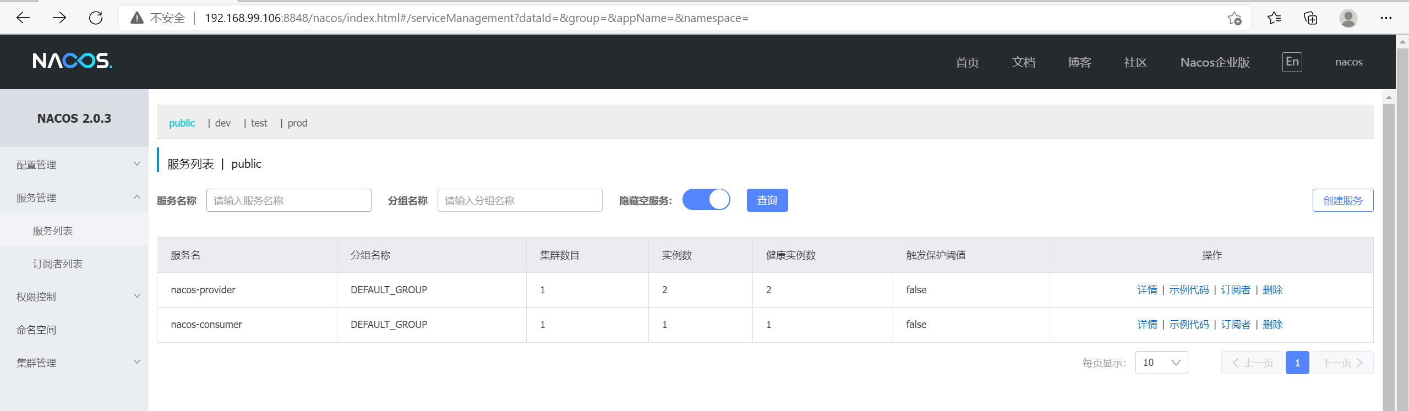Open the page size dropdown showing 10

point(1161,363)
